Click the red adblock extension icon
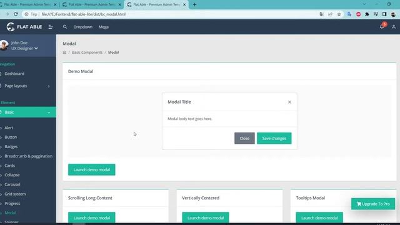This screenshot has height=225, width=400. click(x=358, y=14)
